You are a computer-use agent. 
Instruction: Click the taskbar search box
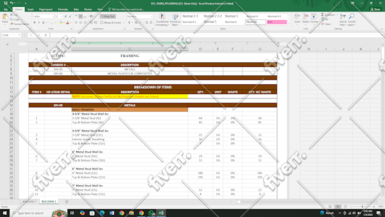tap(31, 213)
